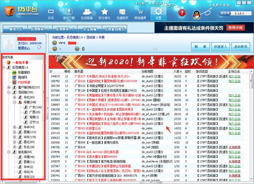The image size is (254, 184).
Task: Click the 175平台 logo
Action: tap(22, 11)
